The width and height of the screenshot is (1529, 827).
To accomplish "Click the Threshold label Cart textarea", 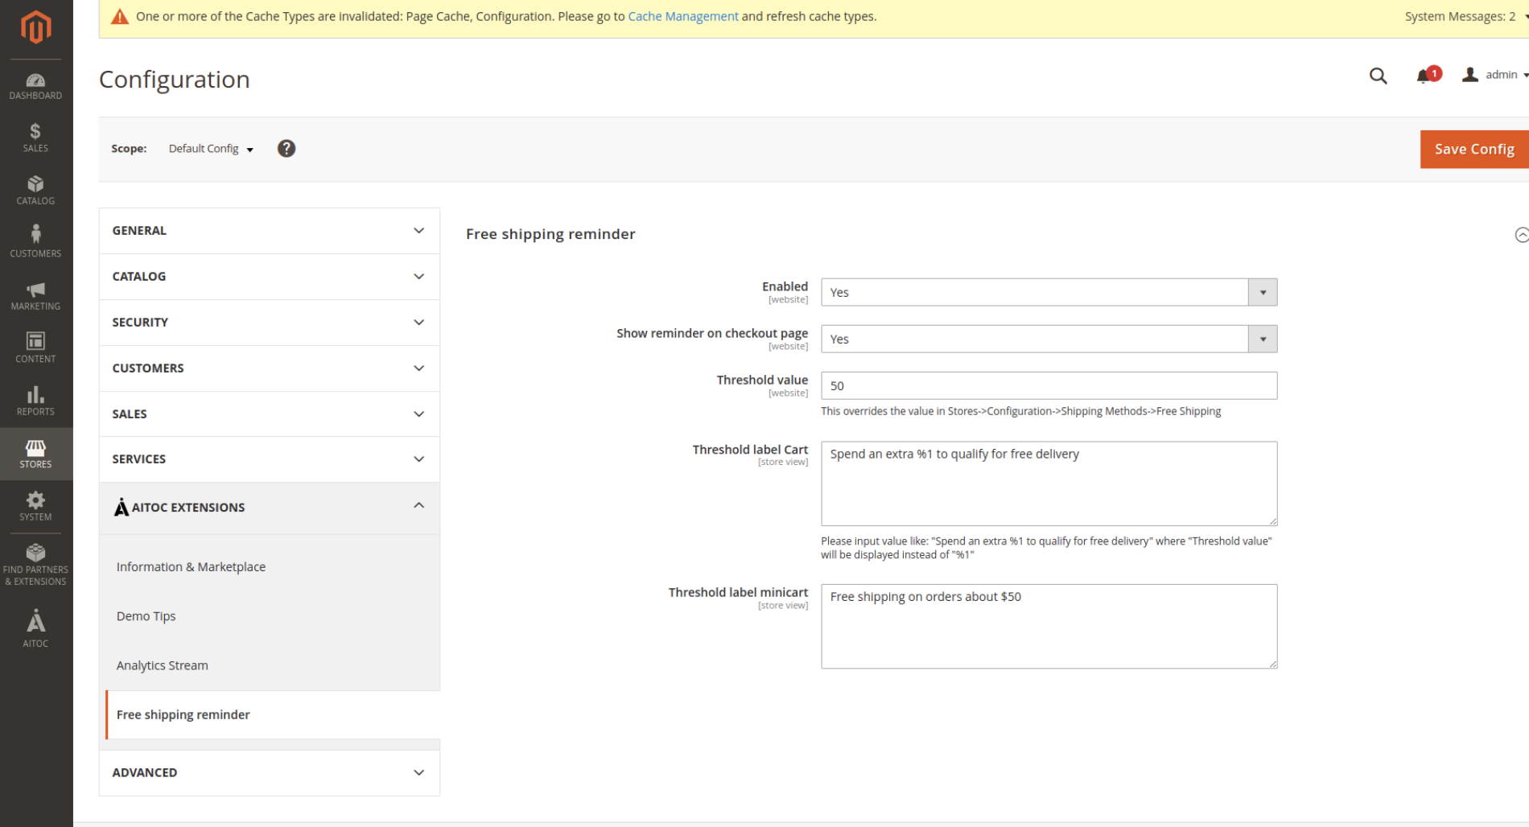I will tap(1049, 483).
